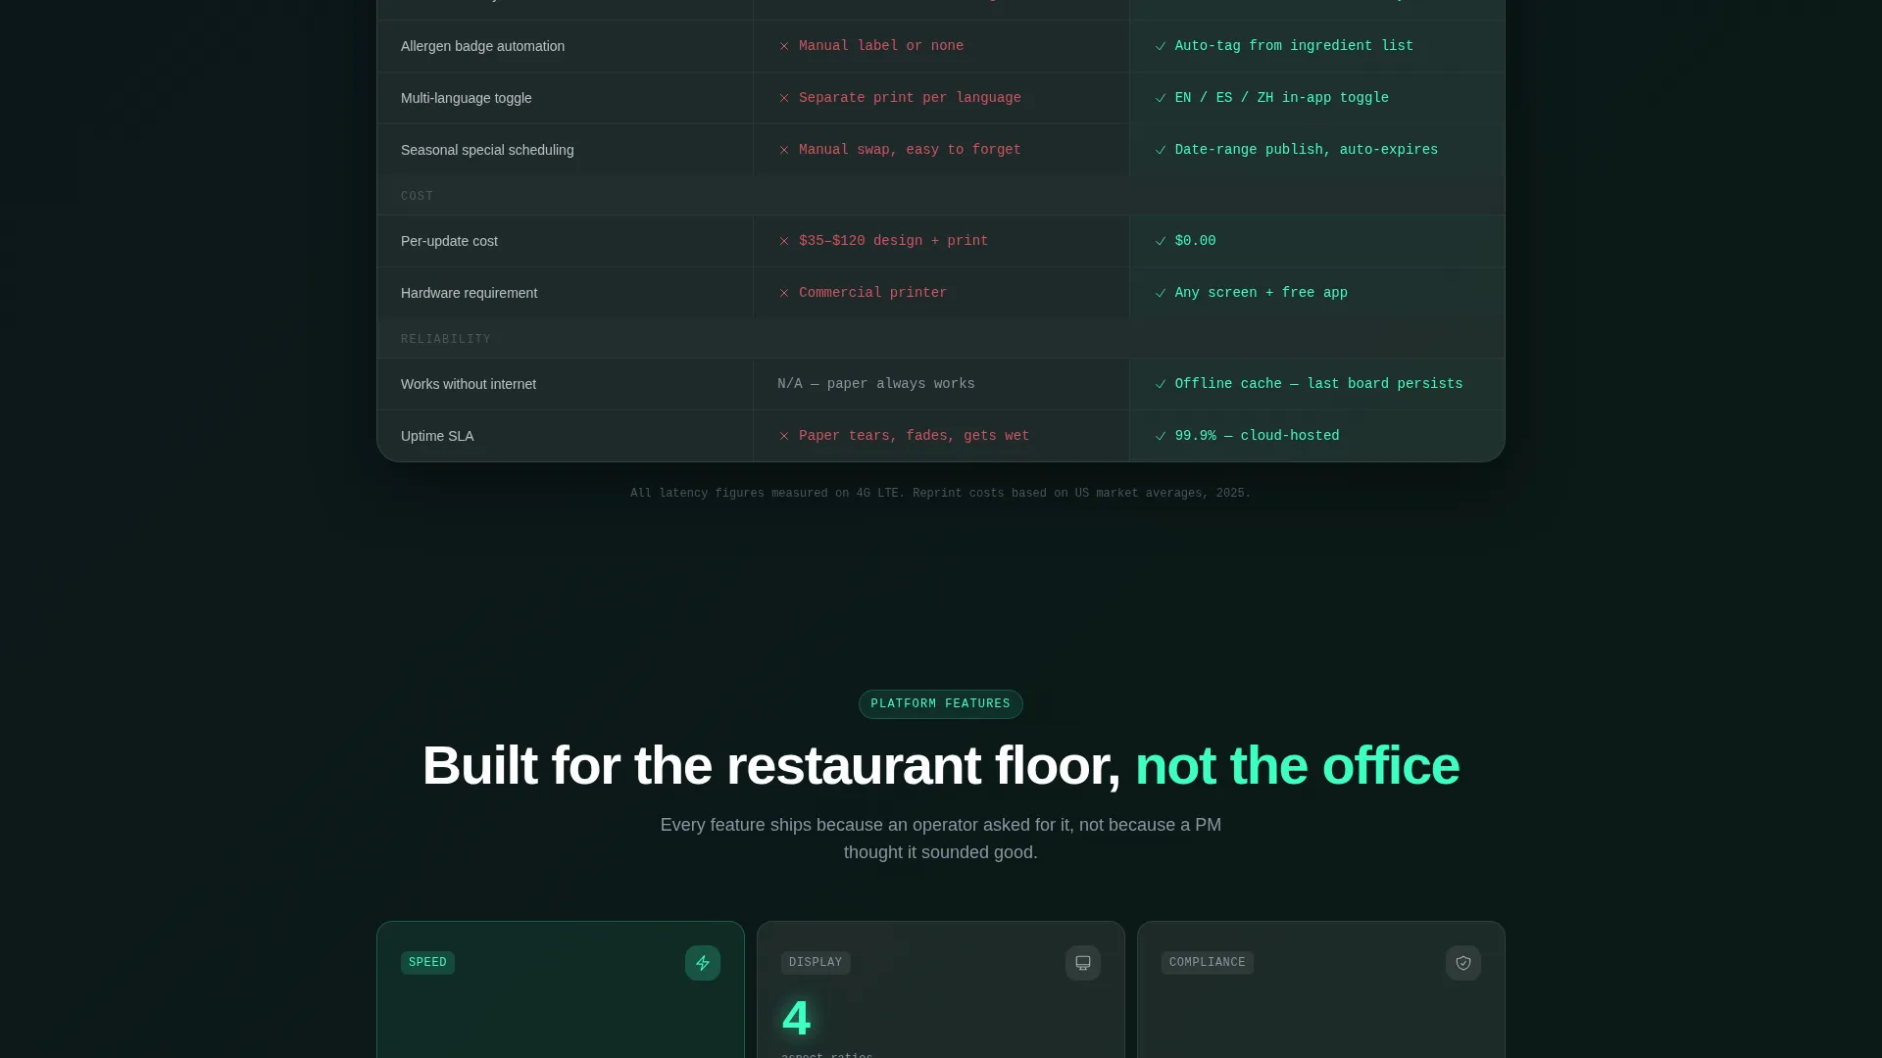This screenshot has height=1058, width=1882.
Task: Click the 'SPEED' tag on first card
Action: pos(427,963)
